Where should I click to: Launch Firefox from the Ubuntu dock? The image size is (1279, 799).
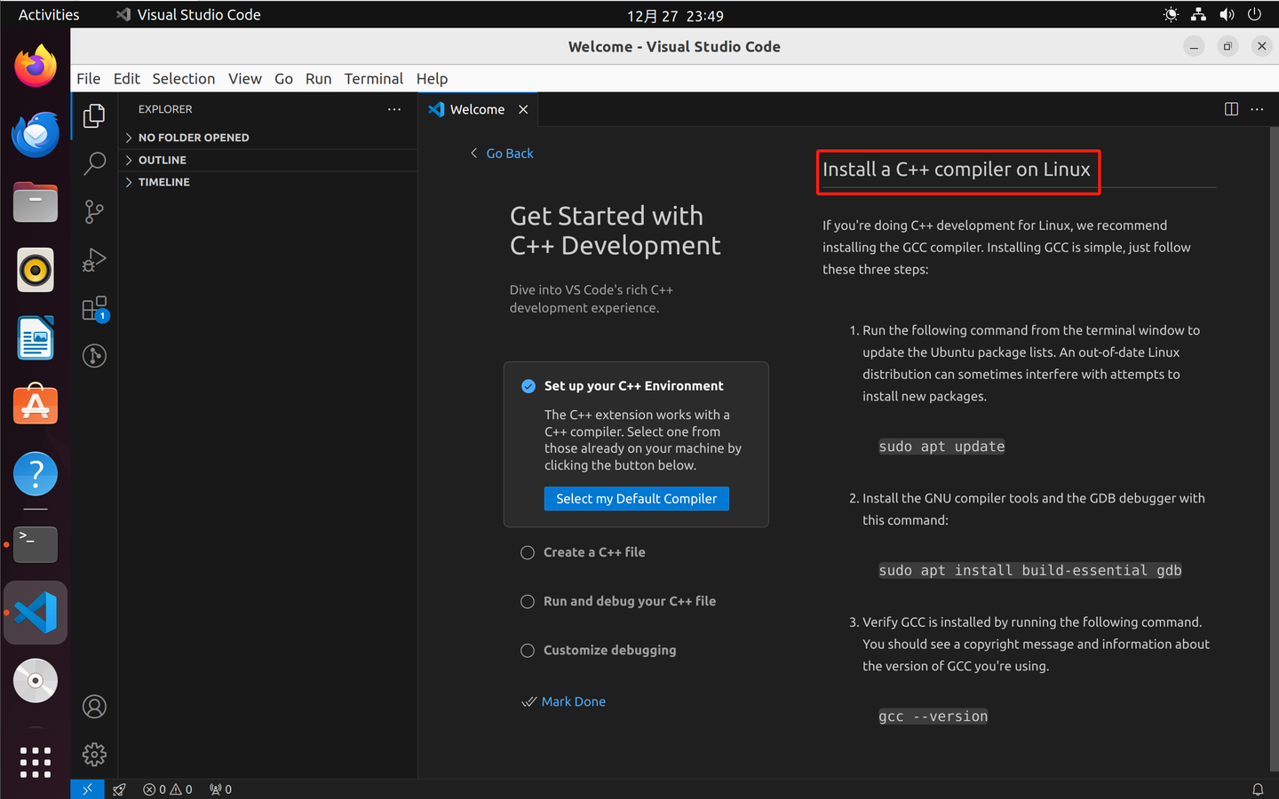pos(35,65)
